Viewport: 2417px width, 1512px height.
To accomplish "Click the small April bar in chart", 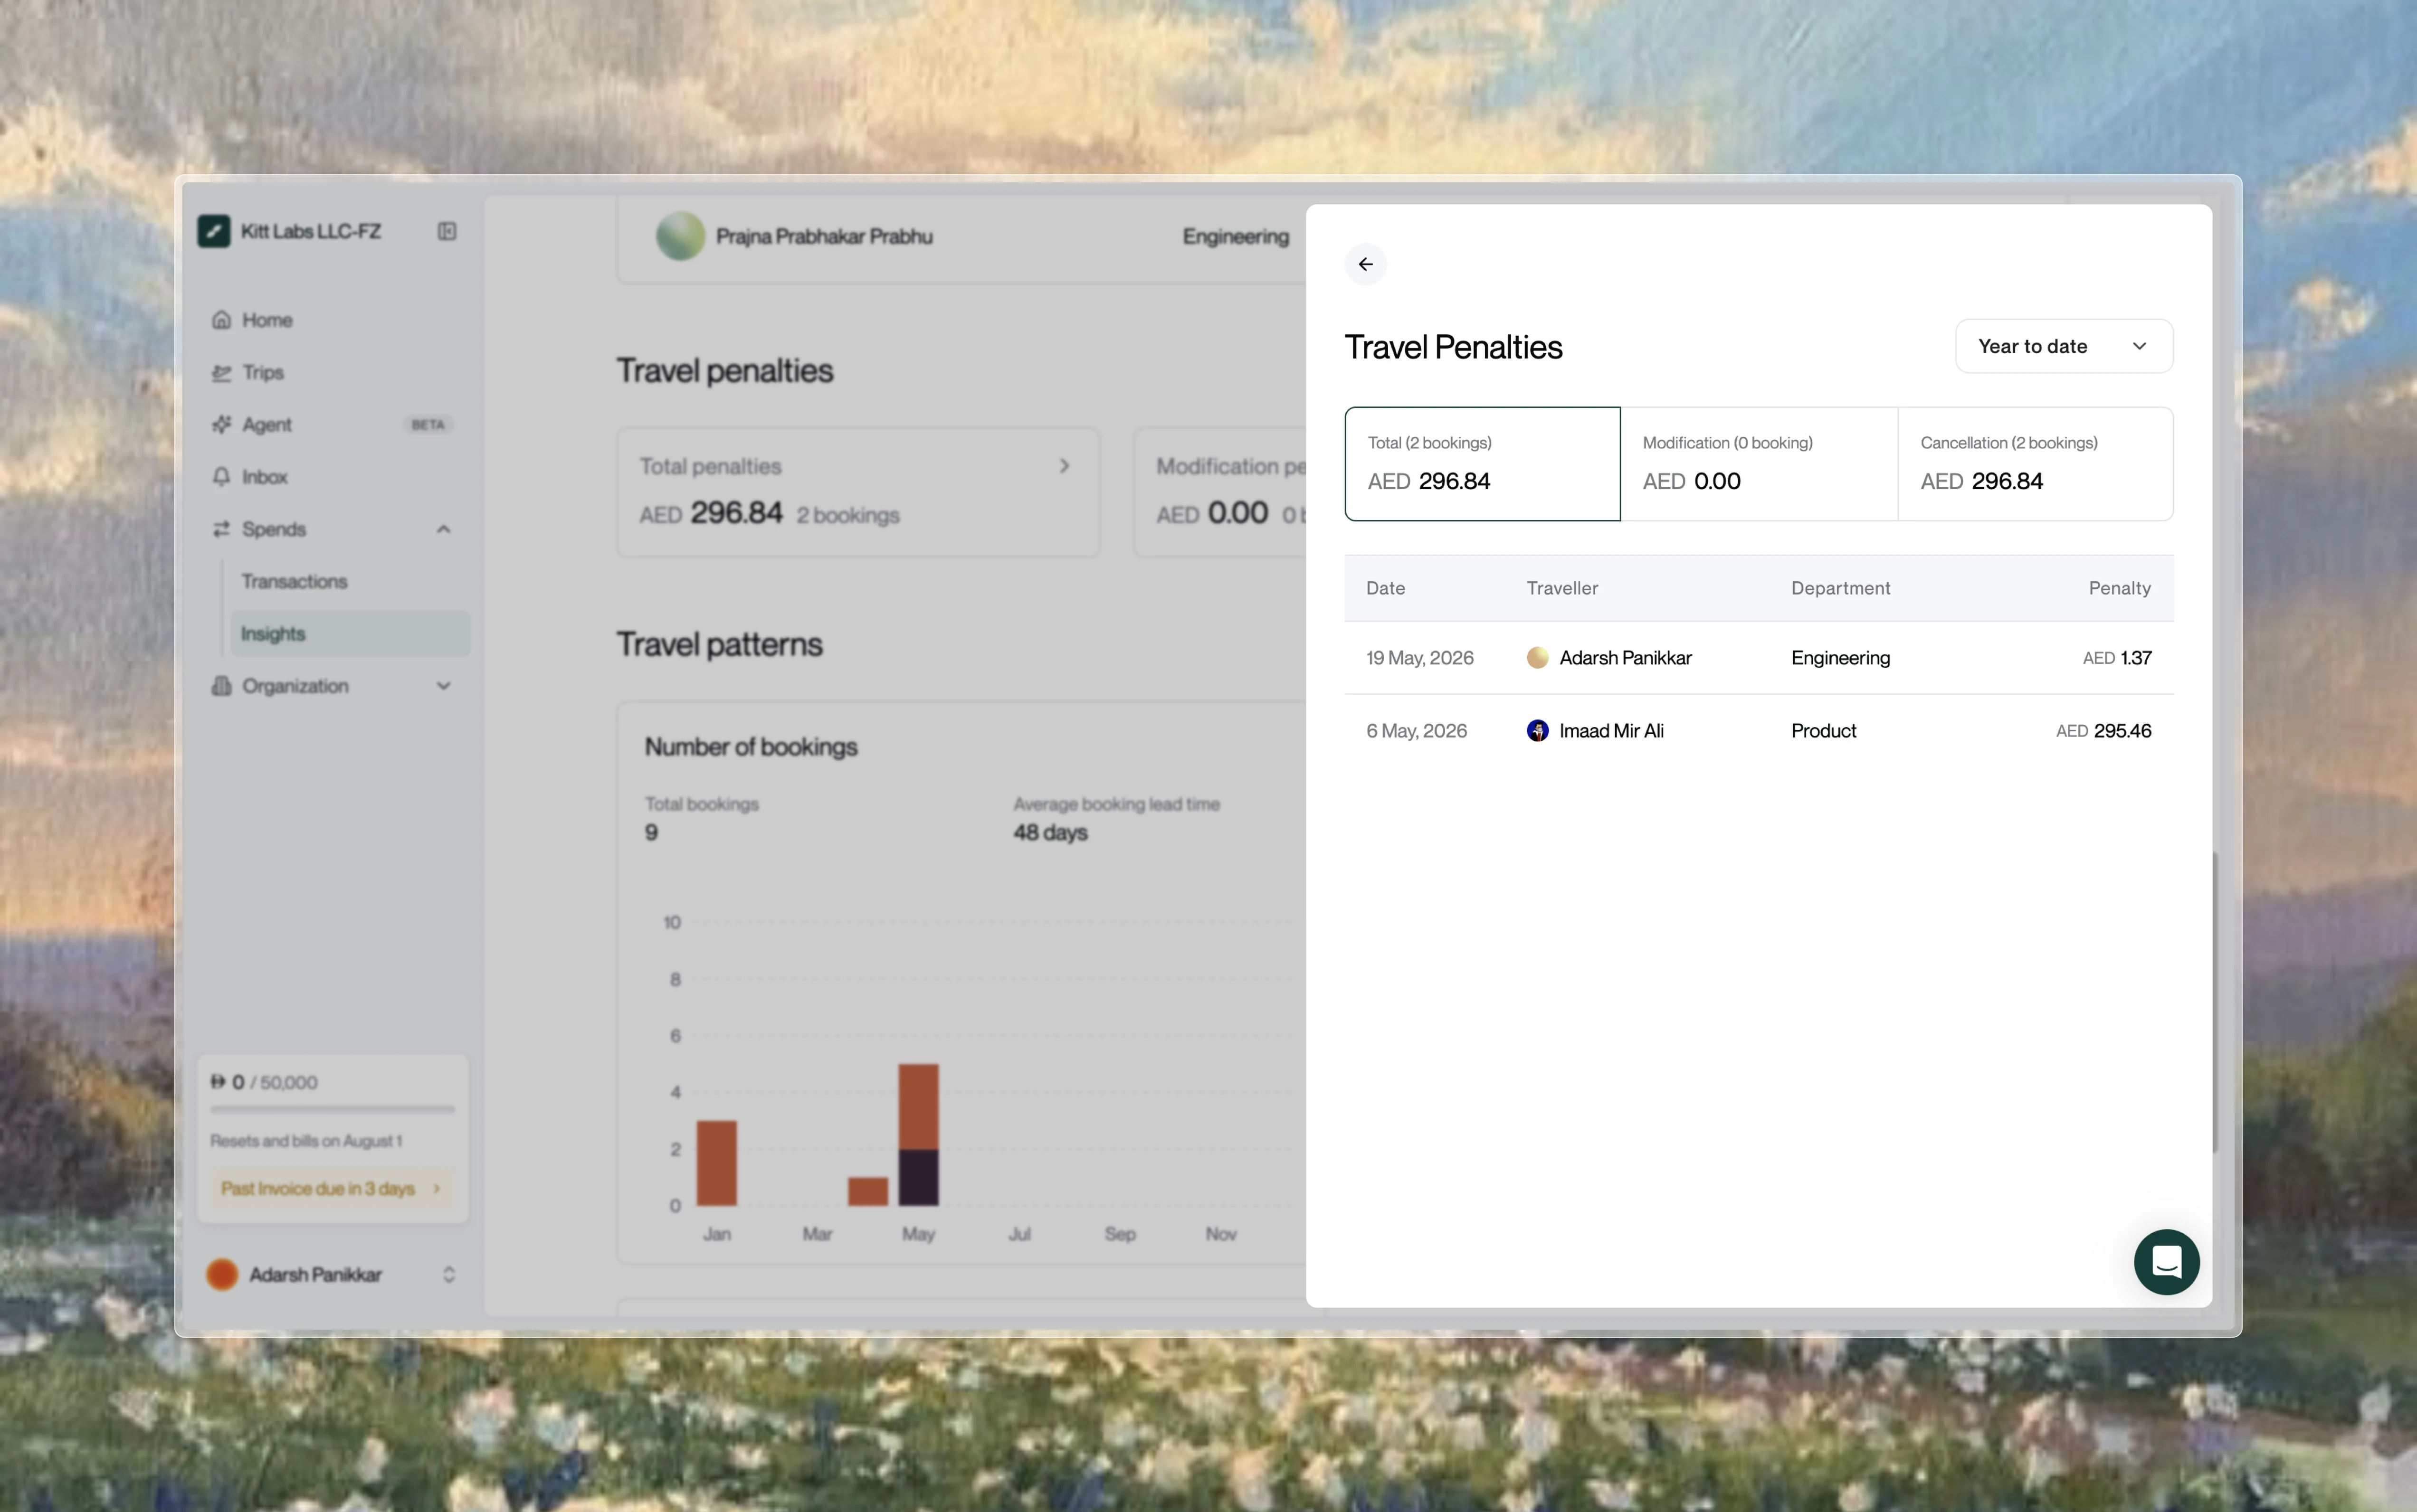I will point(867,1191).
